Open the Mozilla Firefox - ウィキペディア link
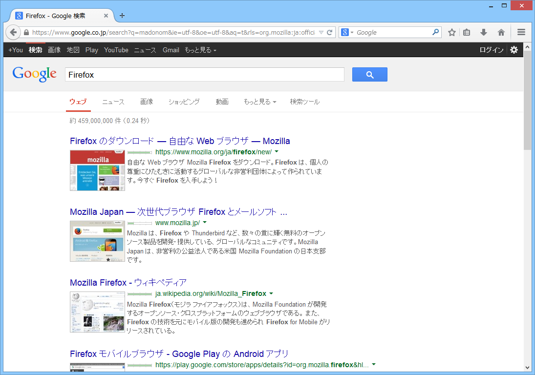The height and width of the screenshot is (375, 535). [x=128, y=283]
